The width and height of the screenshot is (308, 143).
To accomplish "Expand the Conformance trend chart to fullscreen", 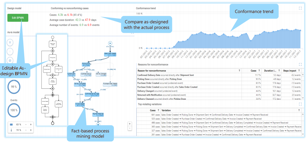I will [300, 8].
